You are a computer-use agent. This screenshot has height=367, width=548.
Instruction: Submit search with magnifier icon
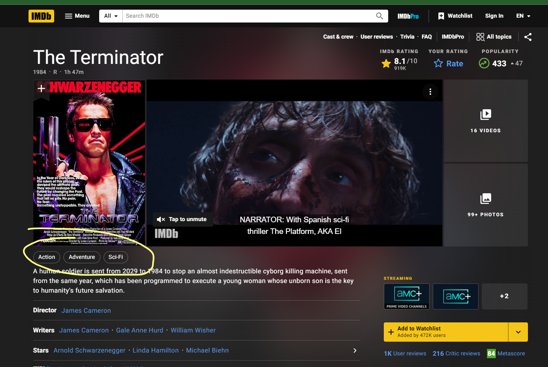[x=379, y=16]
